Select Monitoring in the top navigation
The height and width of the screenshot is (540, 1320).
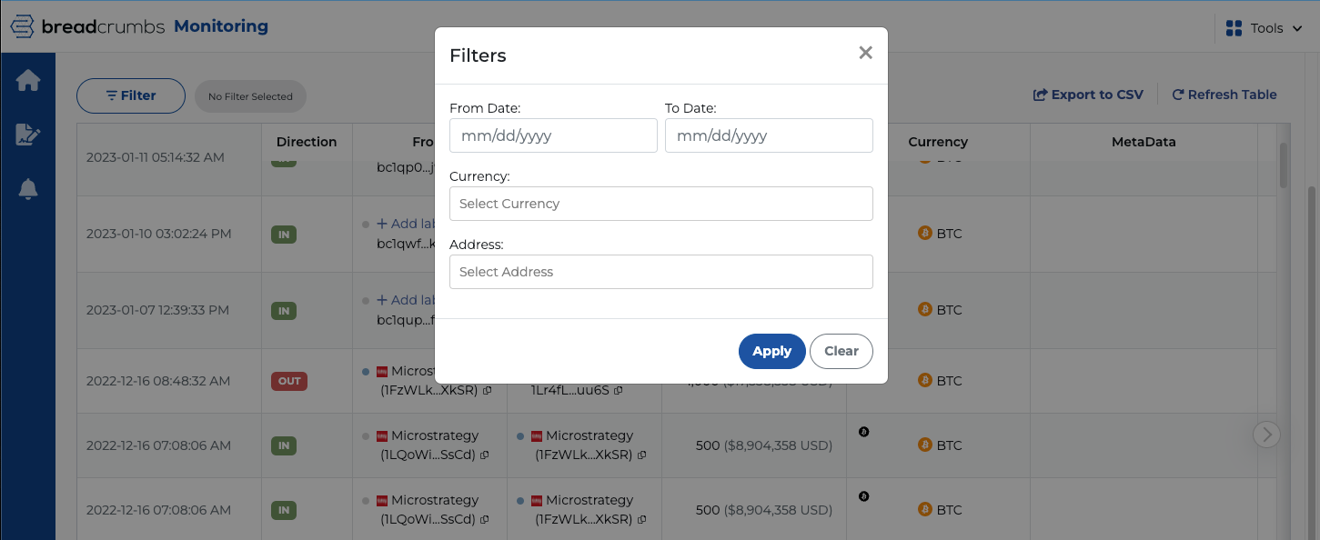[221, 26]
